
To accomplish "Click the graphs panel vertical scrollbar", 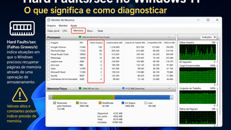I will [x=220, y=76].
